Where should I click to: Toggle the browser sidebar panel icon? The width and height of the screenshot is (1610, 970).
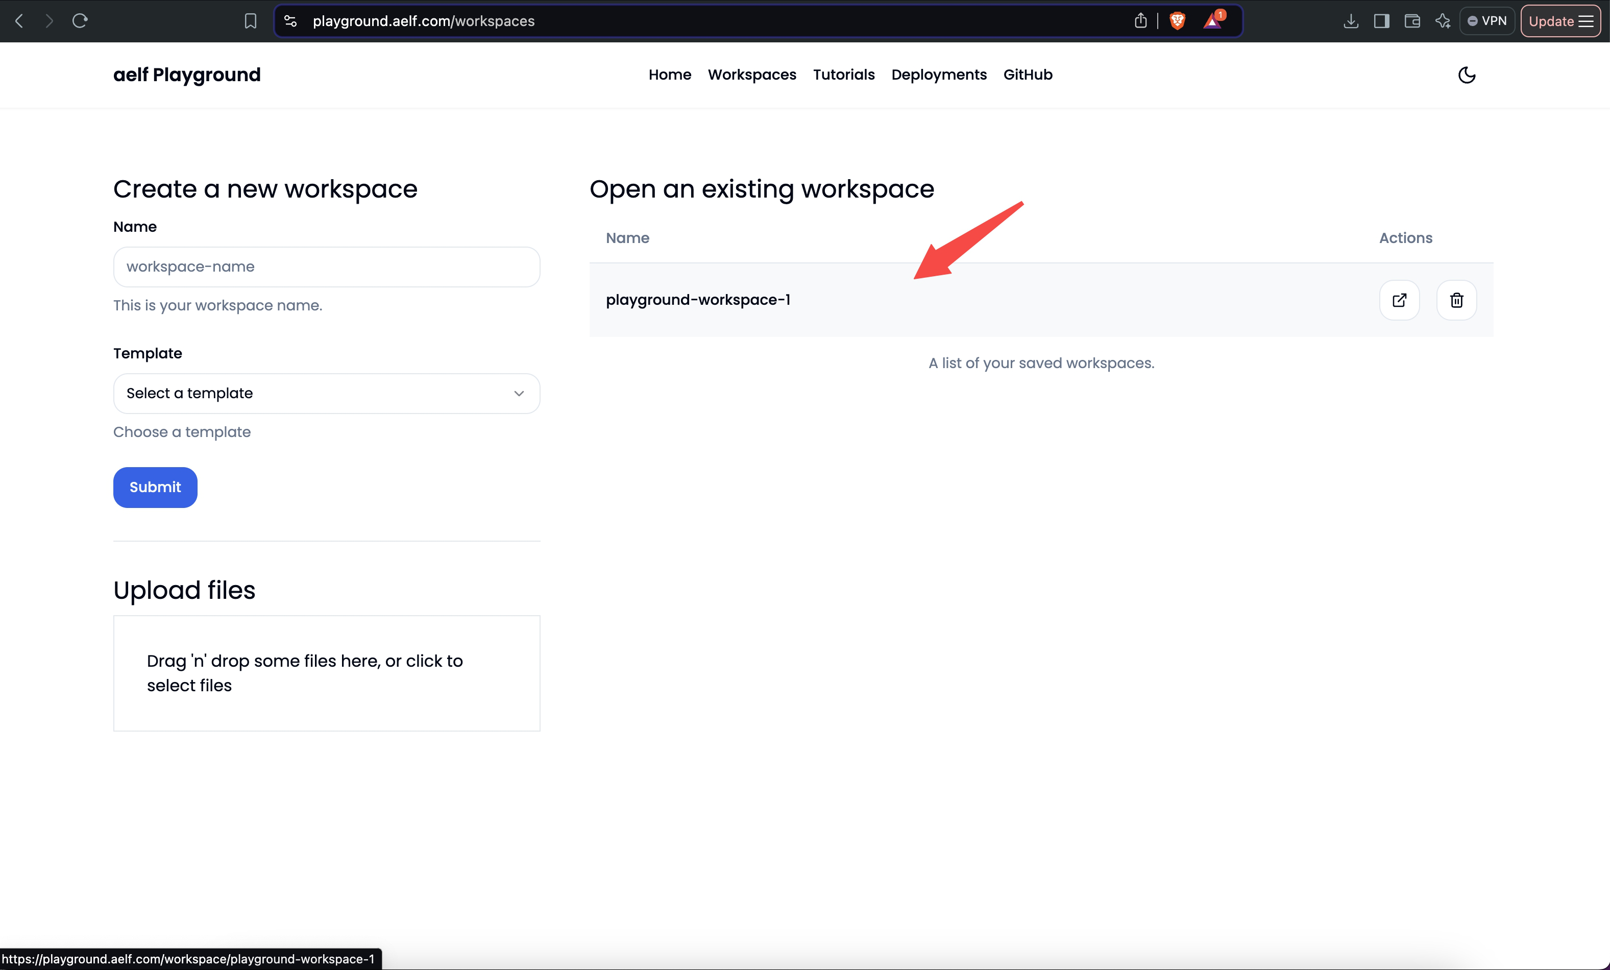pos(1381,21)
